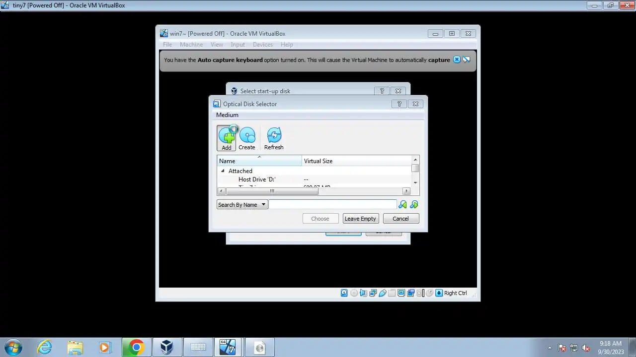This screenshot has width=636, height=357.
Task: Click the mouse integration status icon
Action: [x=429, y=293]
